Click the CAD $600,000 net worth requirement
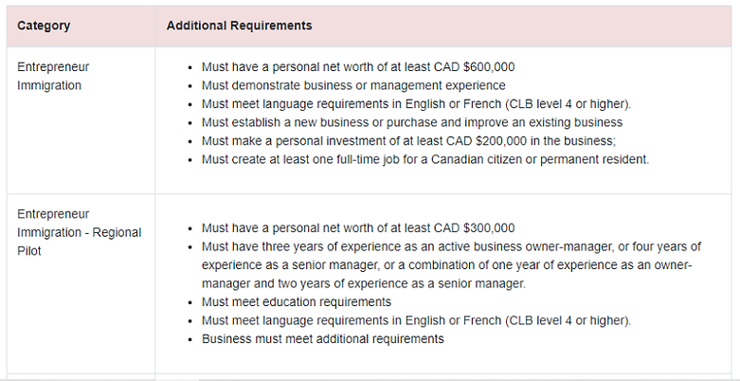The width and height of the screenshot is (740, 381). [x=358, y=67]
